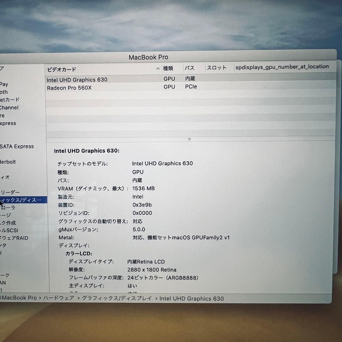The height and width of the screenshot is (342, 342).
Task: Click the pane divider handle dot
Action: pos(189,139)
